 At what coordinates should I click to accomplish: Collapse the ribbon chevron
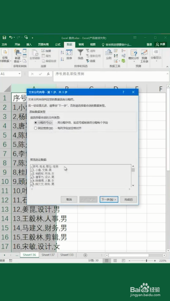coord(167,67)
